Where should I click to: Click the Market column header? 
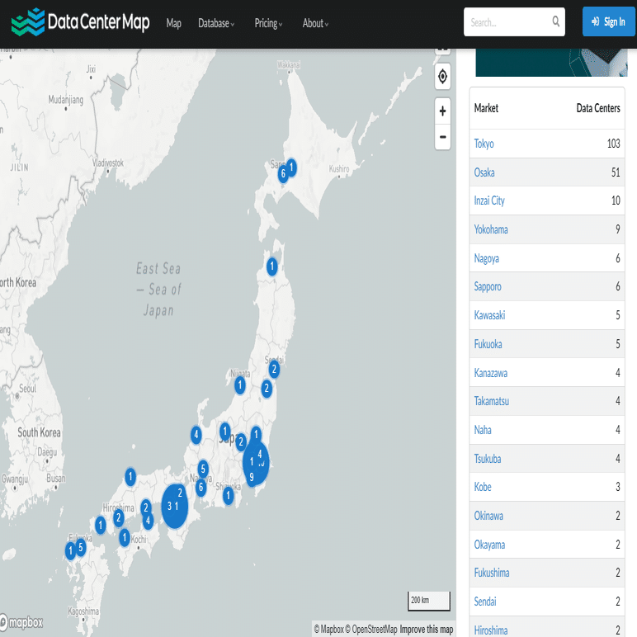coord(486,108)
